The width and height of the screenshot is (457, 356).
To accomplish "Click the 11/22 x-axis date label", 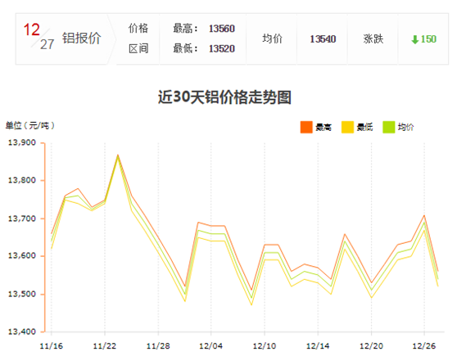I will (105, 346).
